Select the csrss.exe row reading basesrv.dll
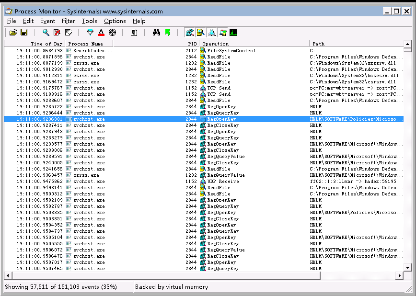This screenshot has height=296, width=416. tap(204, 75)
